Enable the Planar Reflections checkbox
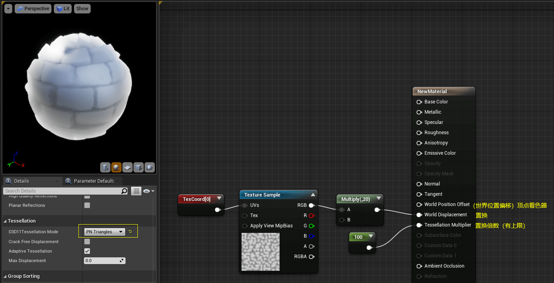This screenshot has width=554, height=283. pos(87,205)
